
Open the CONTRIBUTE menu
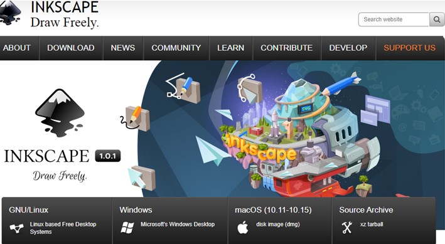[287, 48]
